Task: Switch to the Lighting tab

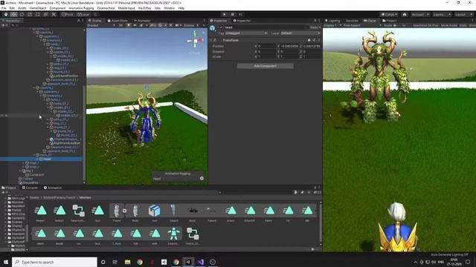Action: [332, 21]
